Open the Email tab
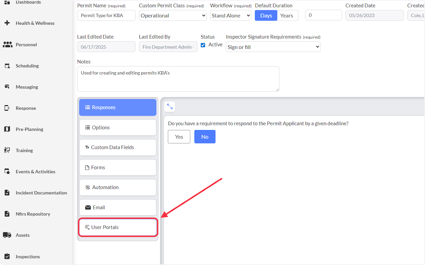 coord(118,208)
